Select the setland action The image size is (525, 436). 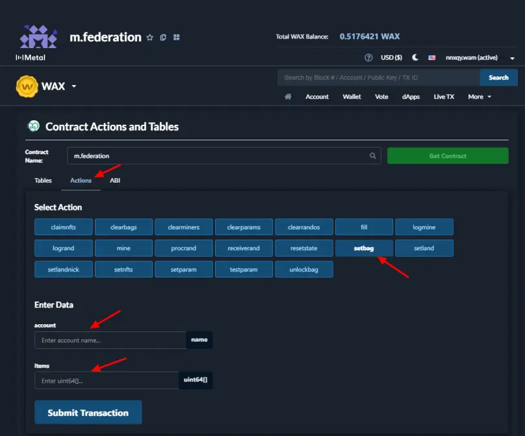click(x=424, y=248)
